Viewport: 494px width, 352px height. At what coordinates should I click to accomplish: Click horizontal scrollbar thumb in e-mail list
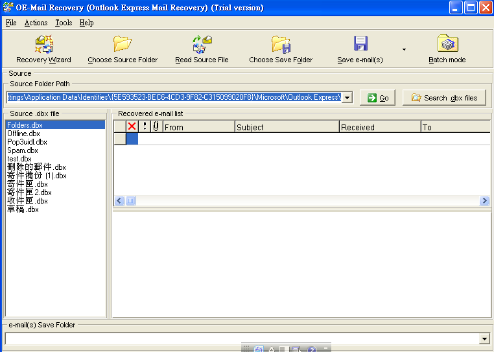pos(130,200)
